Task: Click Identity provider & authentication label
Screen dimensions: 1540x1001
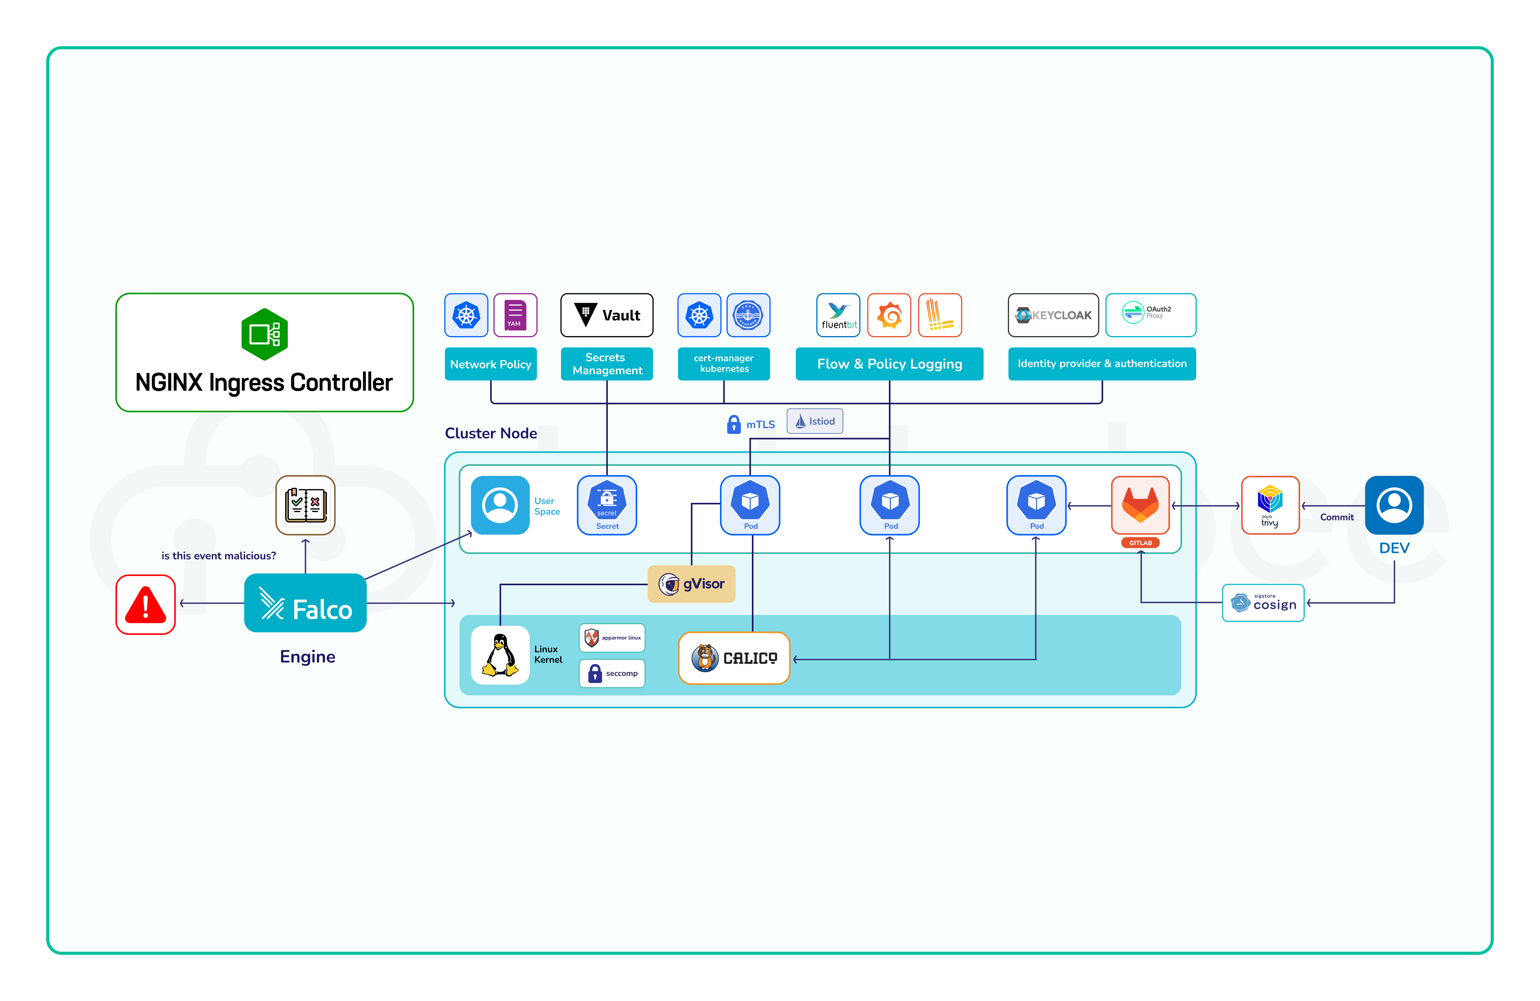Action: (1101, 364)
